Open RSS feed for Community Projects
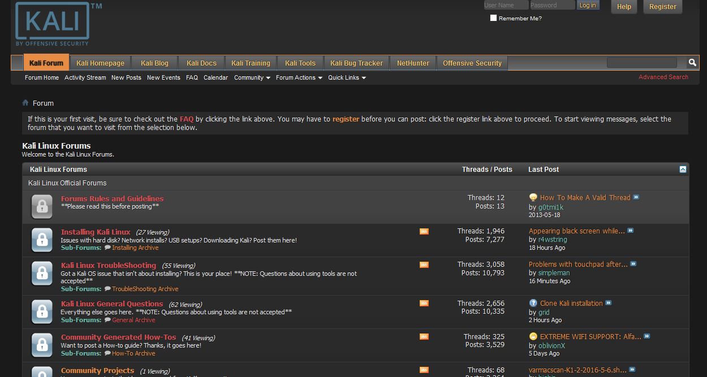 click(x=424, y=370)
